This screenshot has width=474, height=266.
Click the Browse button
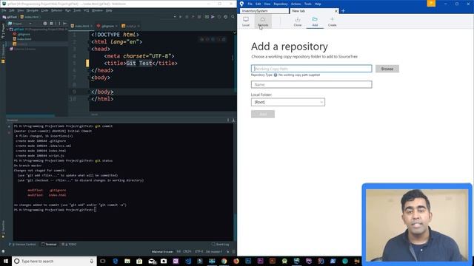[x=387, y=69]
